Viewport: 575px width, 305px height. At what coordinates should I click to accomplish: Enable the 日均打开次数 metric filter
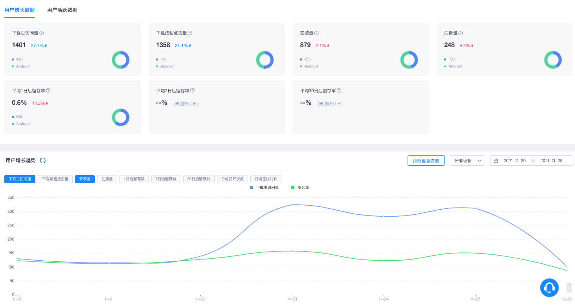(232, 179)
